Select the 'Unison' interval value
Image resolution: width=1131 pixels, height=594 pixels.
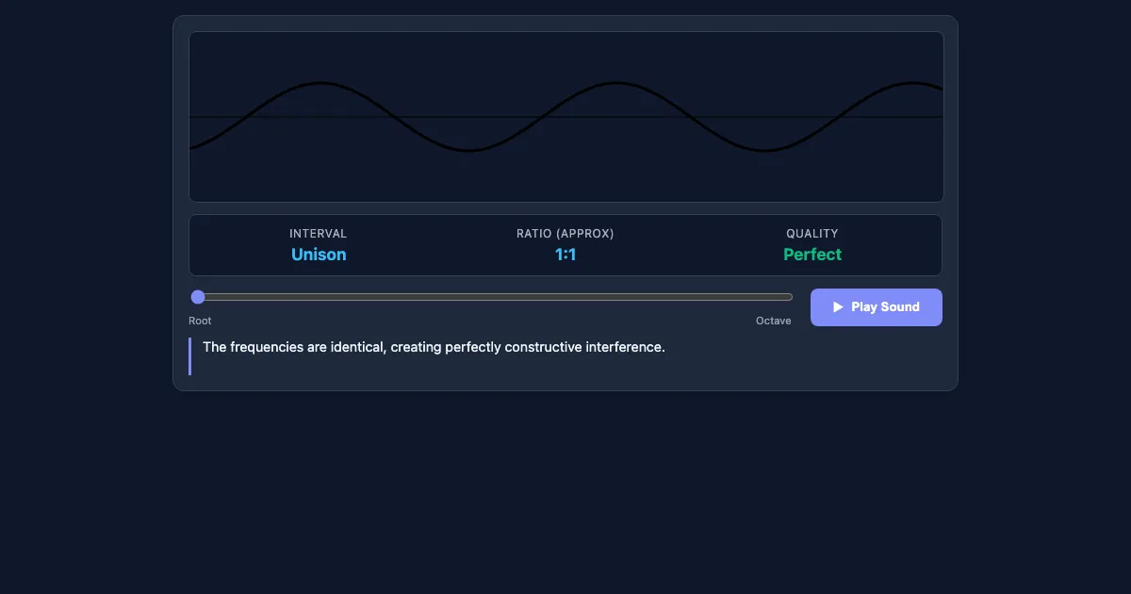point(319,255)
